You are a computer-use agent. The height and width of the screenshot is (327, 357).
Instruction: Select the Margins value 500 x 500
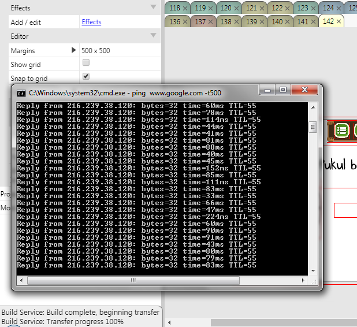coord(96,51)
